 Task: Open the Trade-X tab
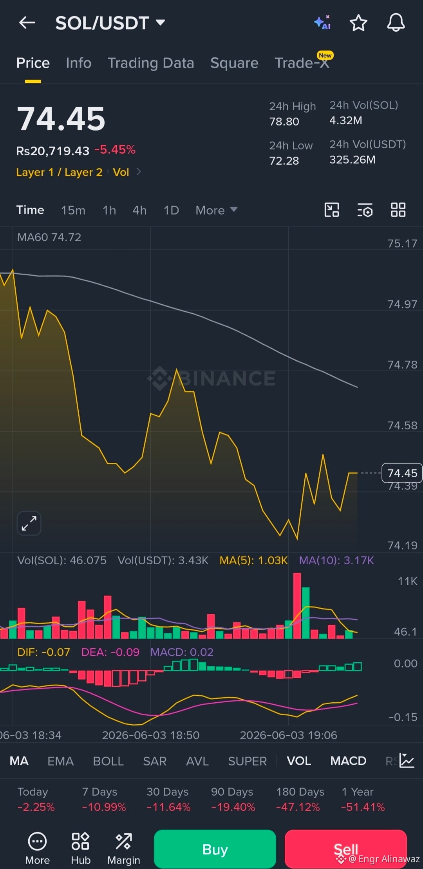coord(302,63)
